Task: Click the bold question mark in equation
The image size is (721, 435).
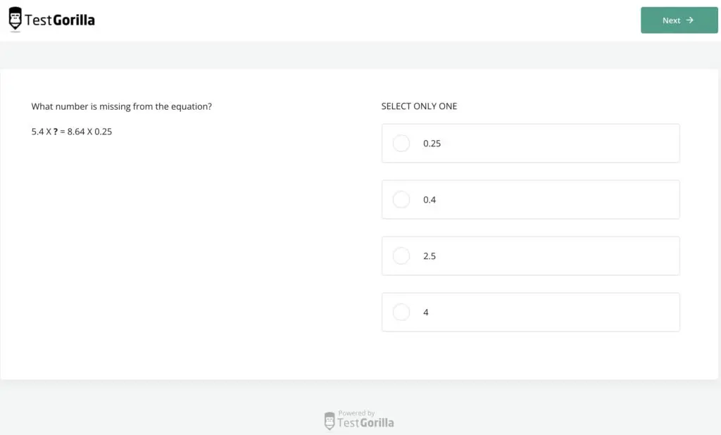Action: (55, 132)
